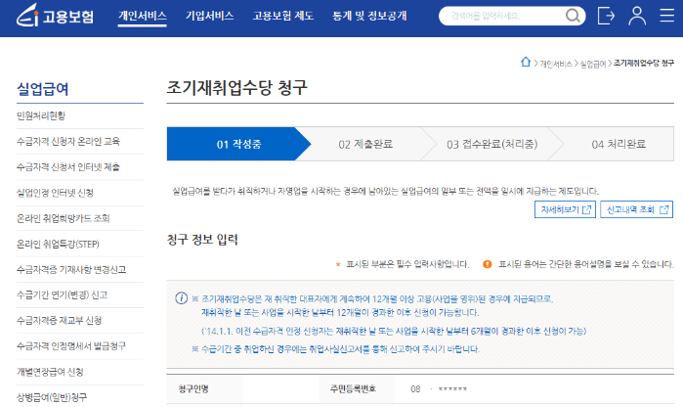Click the search magnifier icon
The image size is (683, 407).
(x=573, y=17)
